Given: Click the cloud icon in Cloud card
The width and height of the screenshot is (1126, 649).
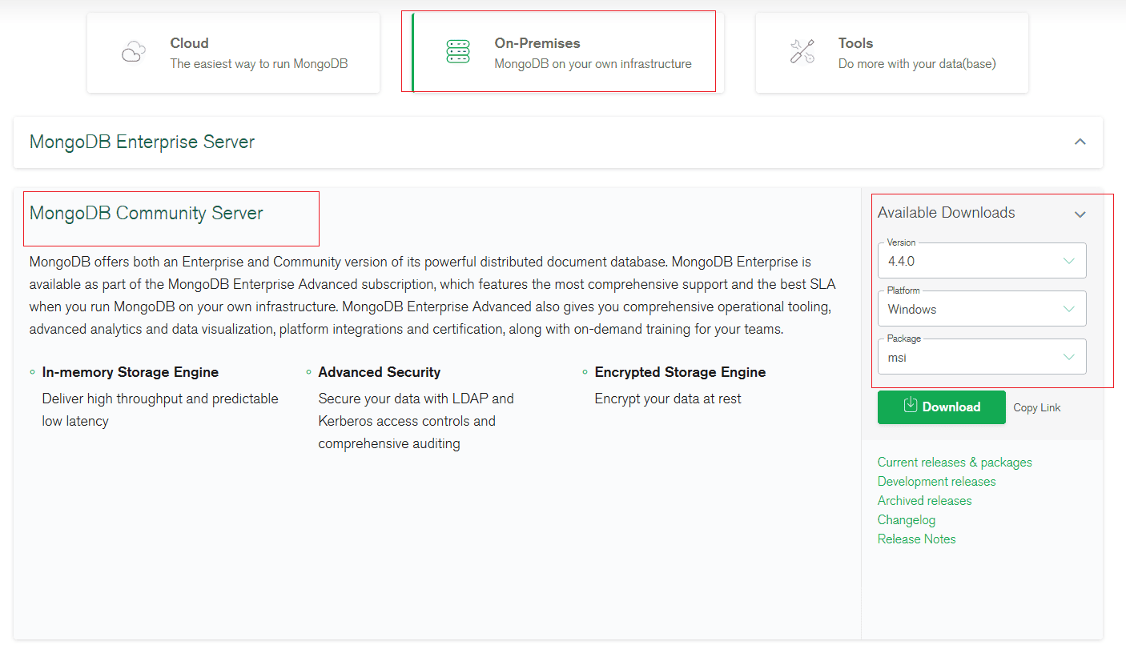Looking at the screenshot, I should click(x=133, y=53).
